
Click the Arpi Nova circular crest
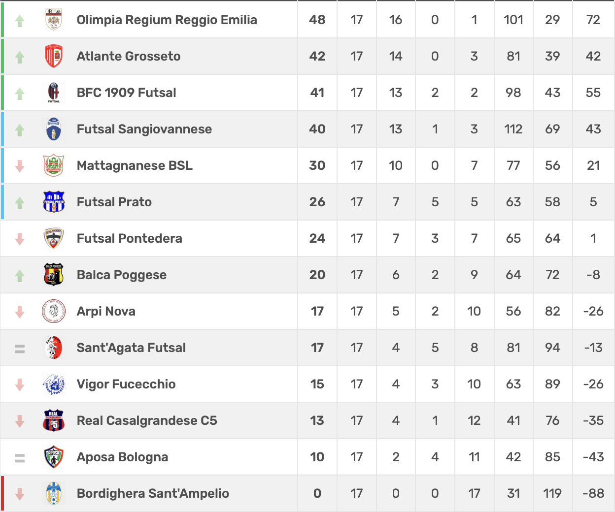coord(54,311)
